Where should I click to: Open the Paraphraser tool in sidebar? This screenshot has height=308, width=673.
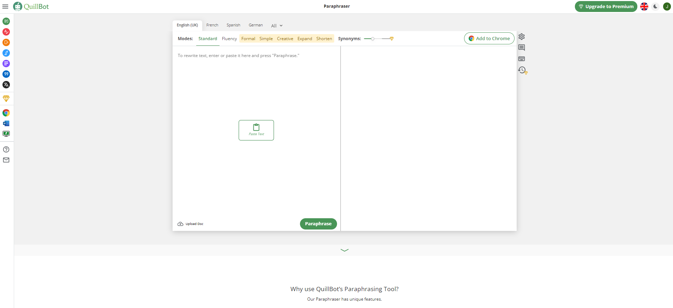(6, 21)
